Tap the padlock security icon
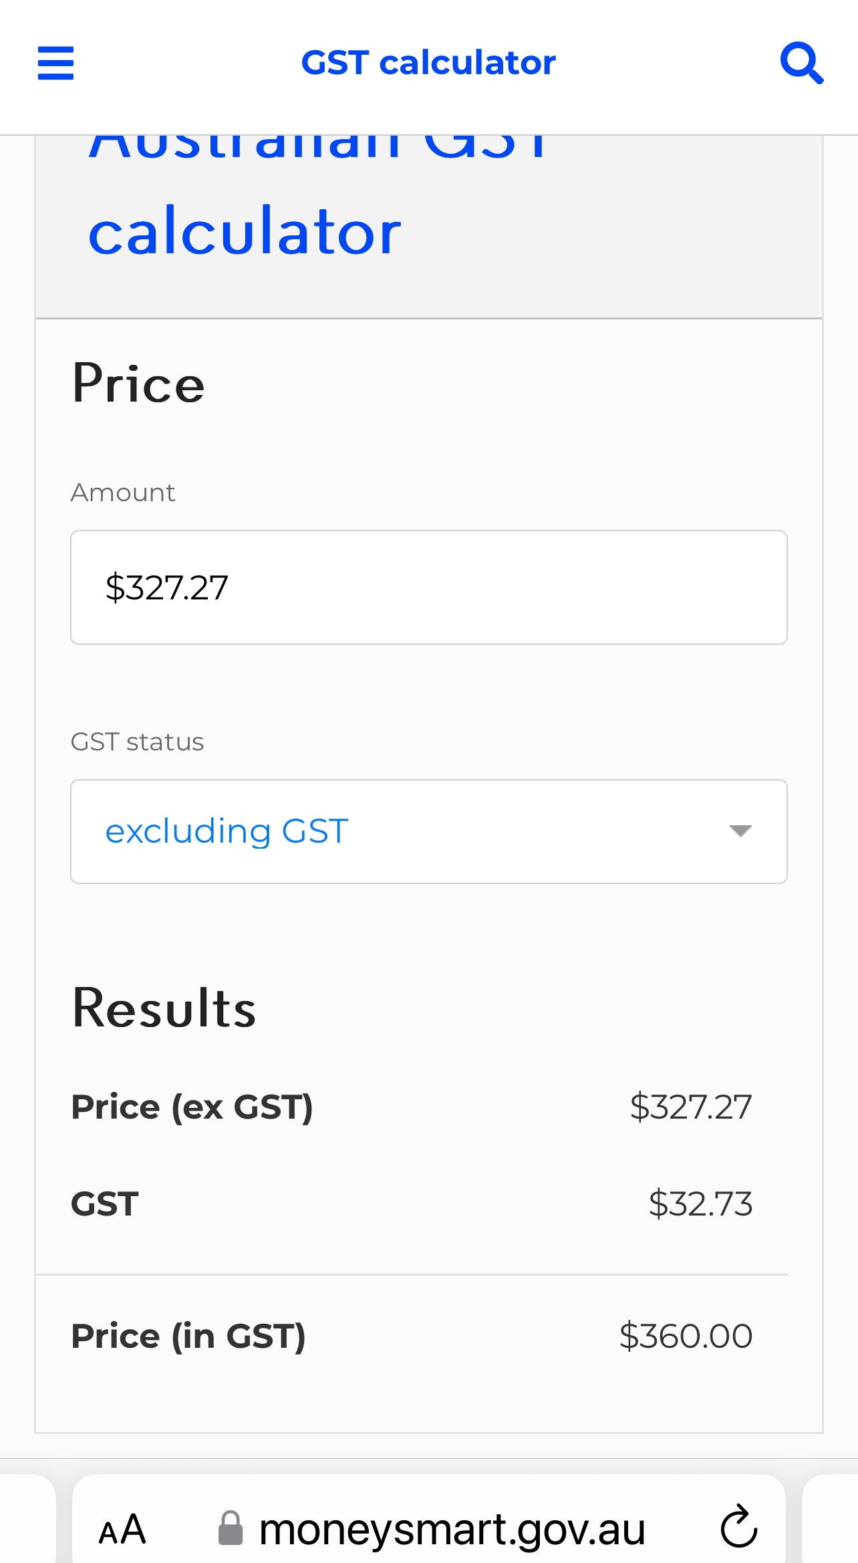 [x=231, y=1528]
